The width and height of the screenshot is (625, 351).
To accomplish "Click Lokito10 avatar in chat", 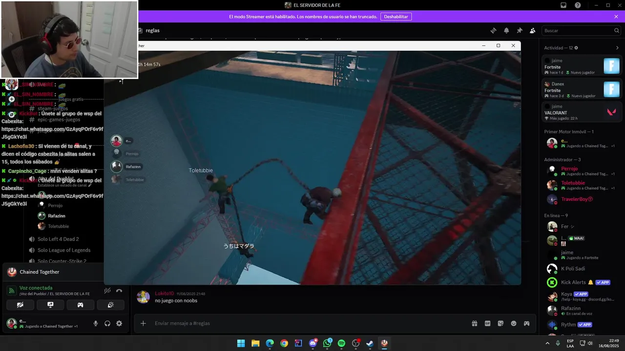I will 143,297.
